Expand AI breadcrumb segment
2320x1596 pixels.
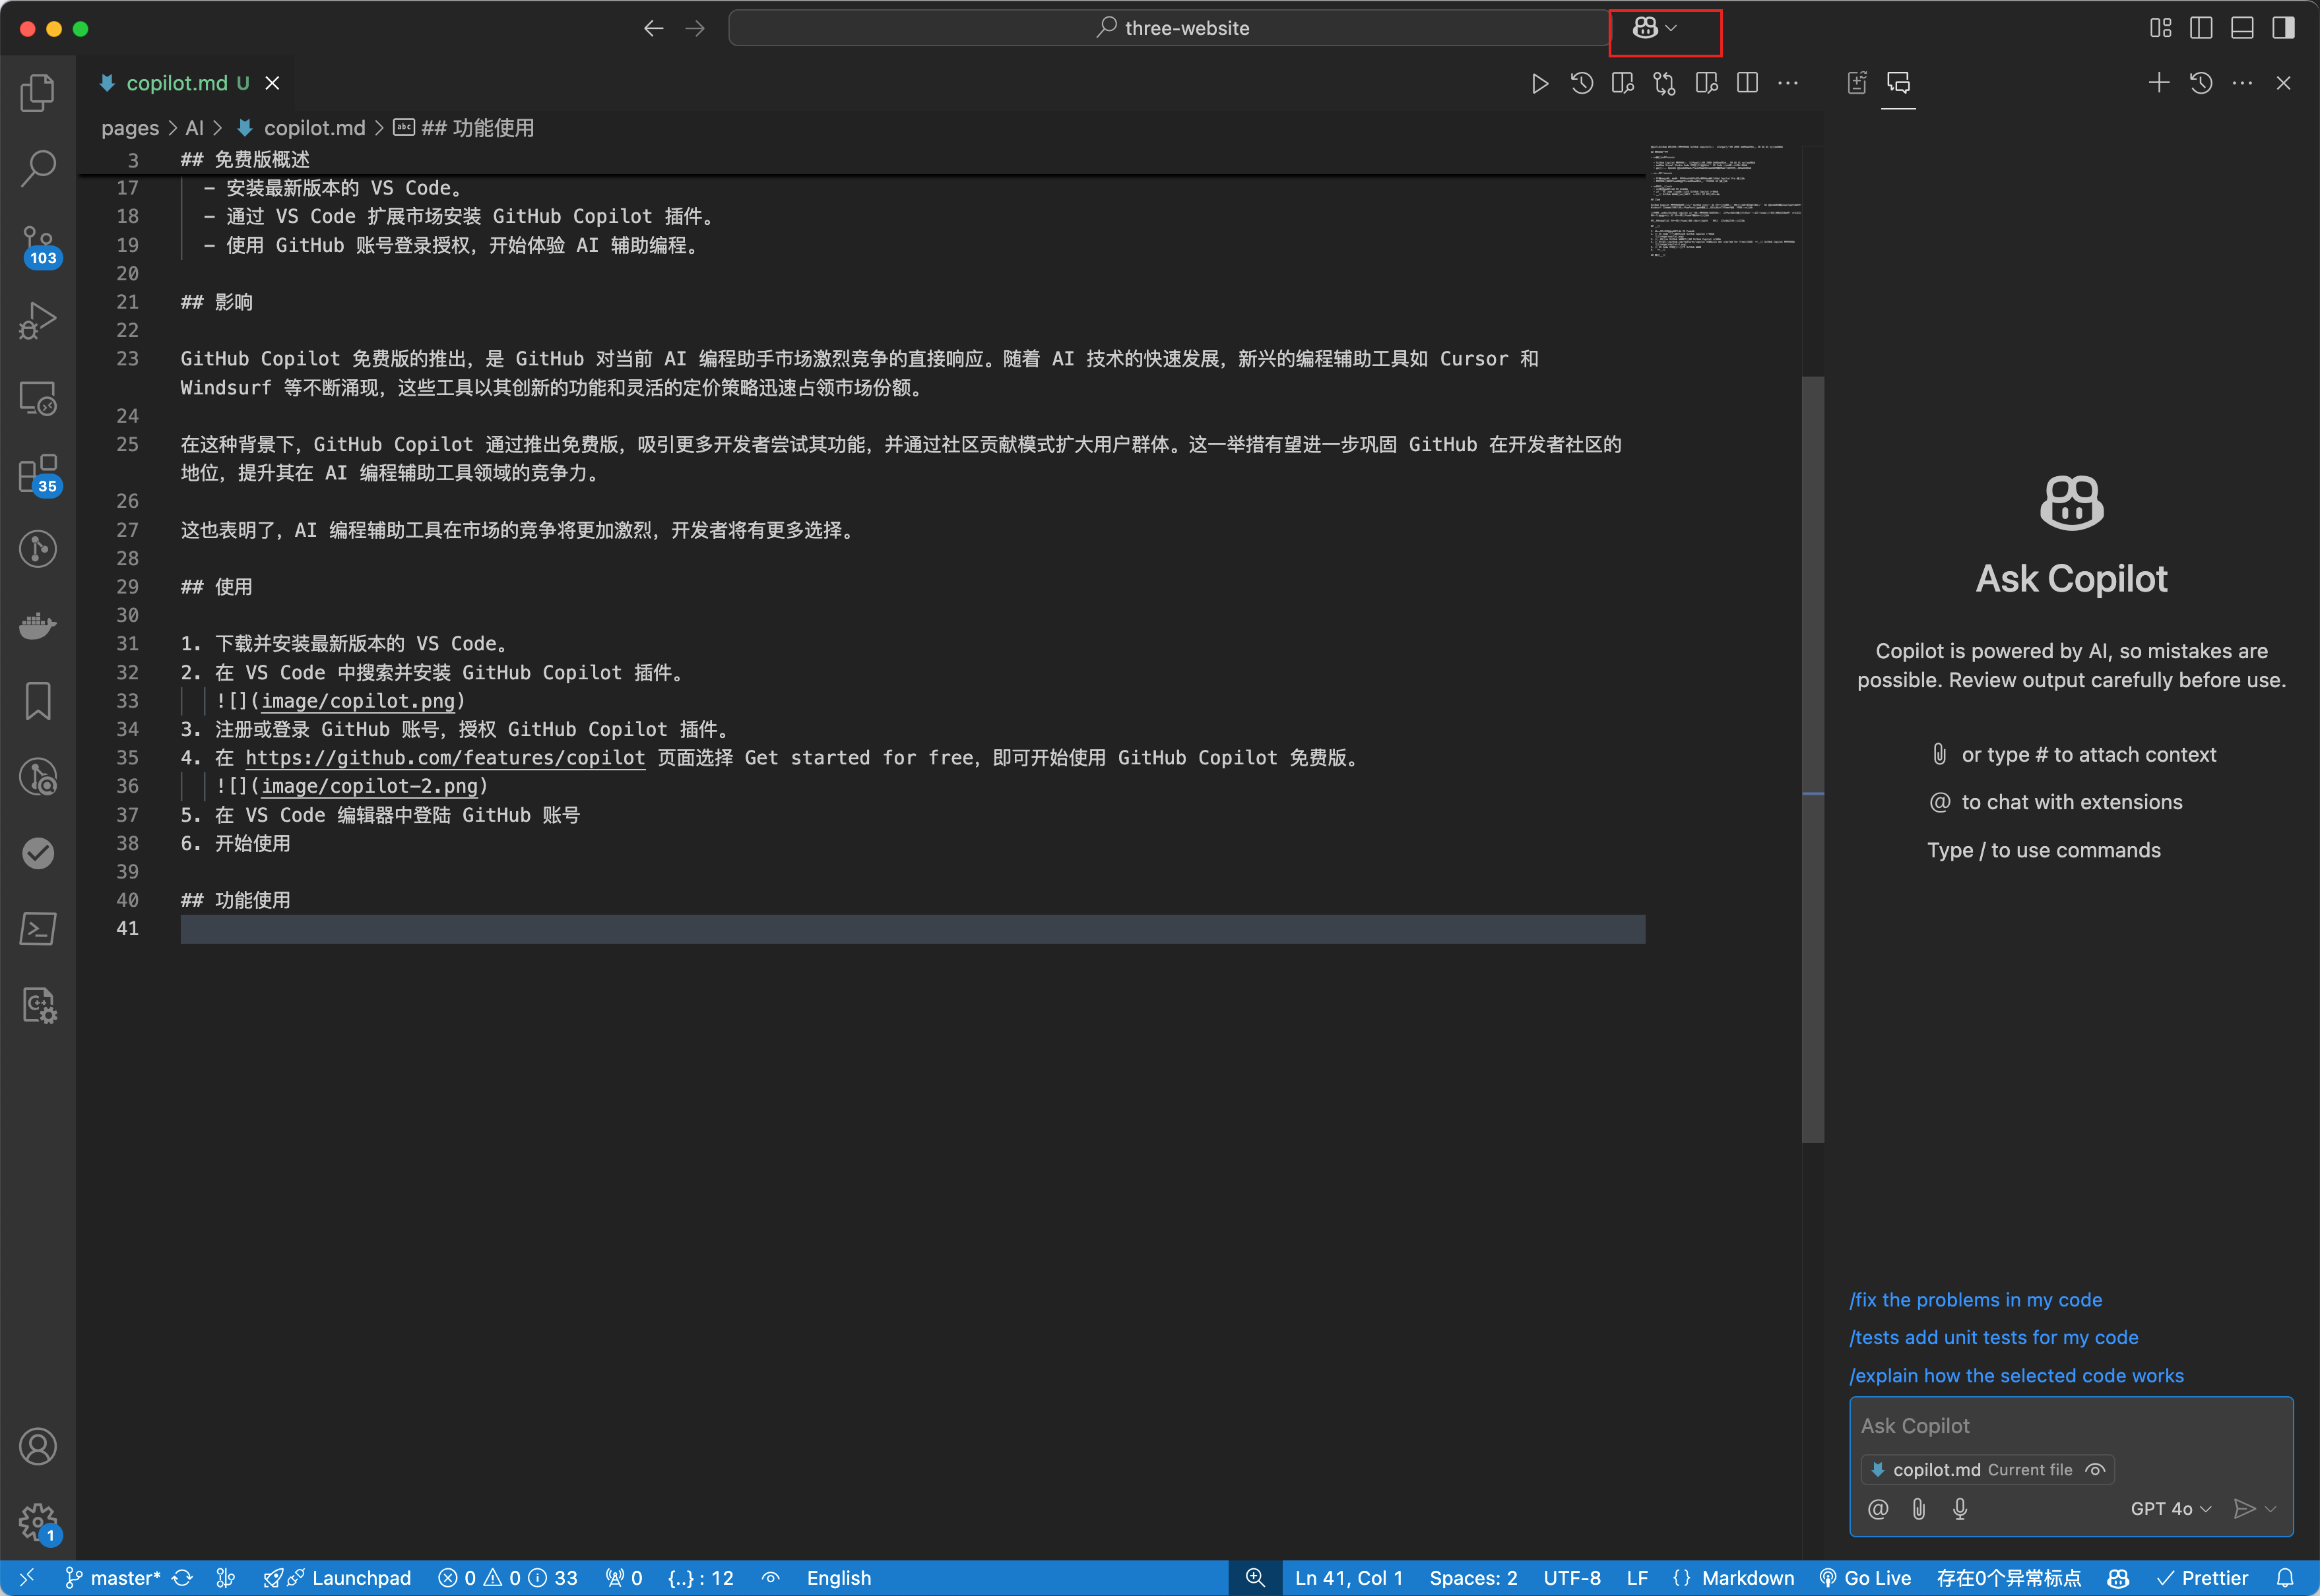click(194, 128)
